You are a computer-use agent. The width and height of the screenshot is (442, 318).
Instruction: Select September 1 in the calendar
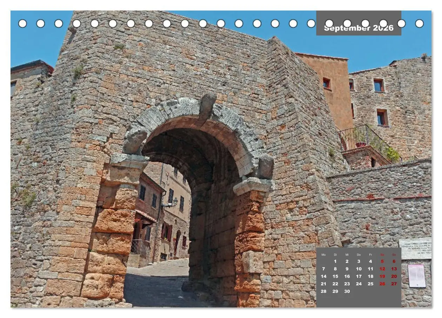335,261
